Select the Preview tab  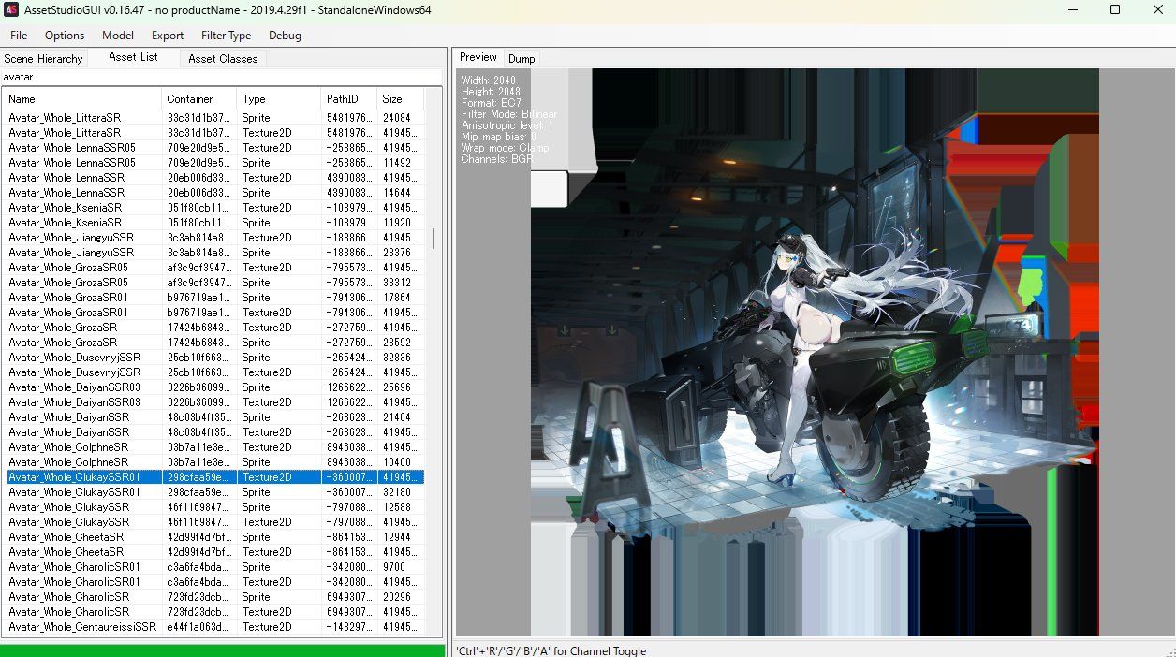point(478,58)
